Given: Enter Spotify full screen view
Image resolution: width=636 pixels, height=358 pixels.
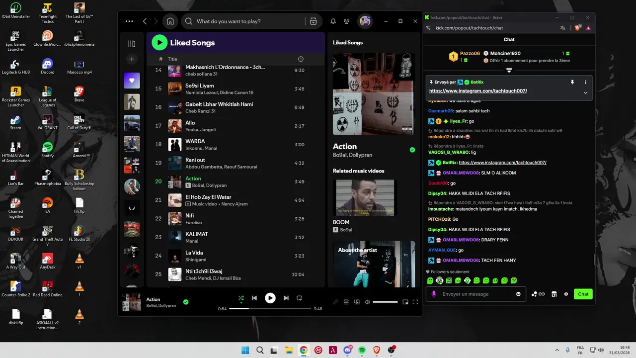Looking at the screenshot, I should [x=415, y=302].
